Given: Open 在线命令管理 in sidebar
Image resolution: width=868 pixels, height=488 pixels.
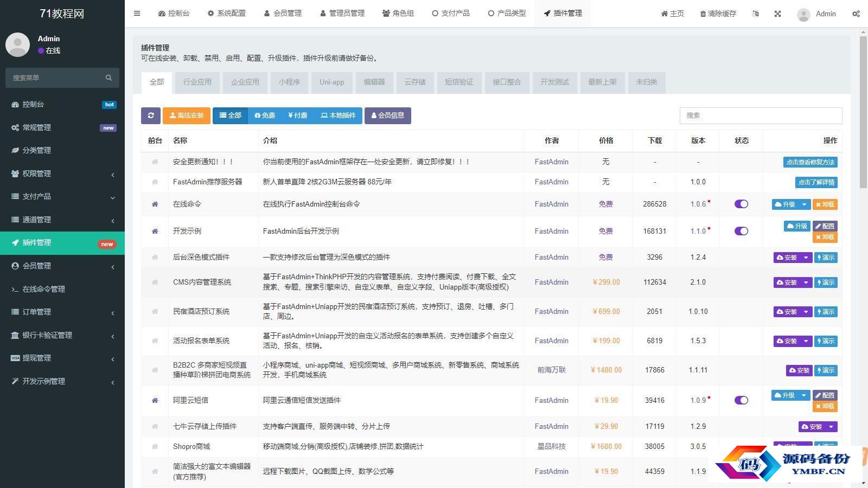Looking at the screenshot, I should [x=62, y=289].
